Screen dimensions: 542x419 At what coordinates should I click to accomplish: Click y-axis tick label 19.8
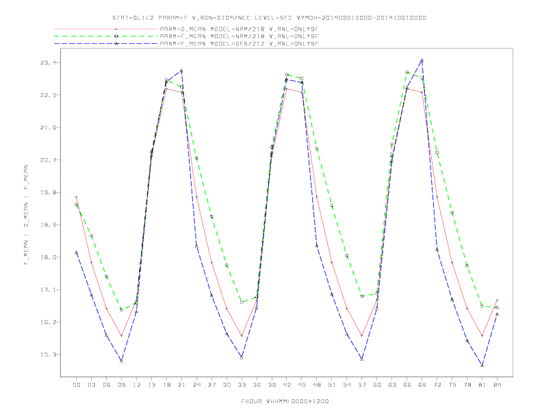(48, 192)
